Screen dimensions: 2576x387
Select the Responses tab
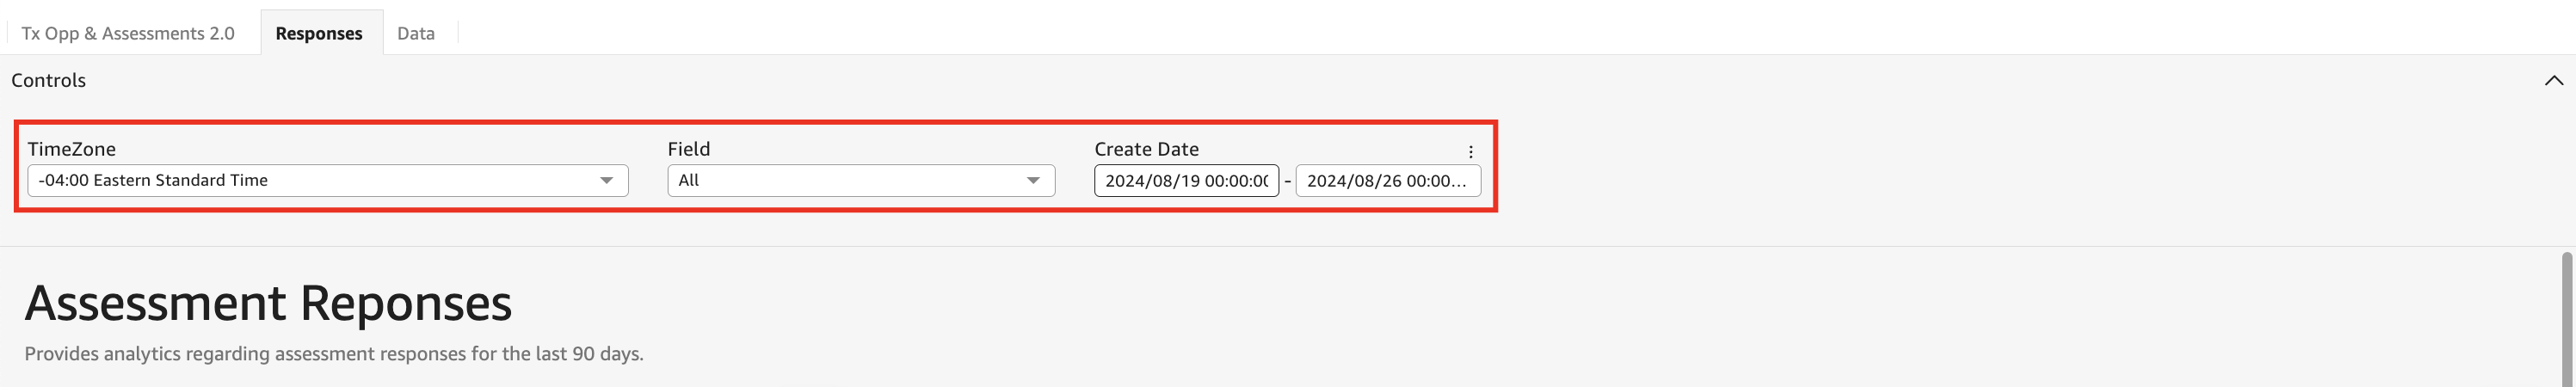click(319, 33)
